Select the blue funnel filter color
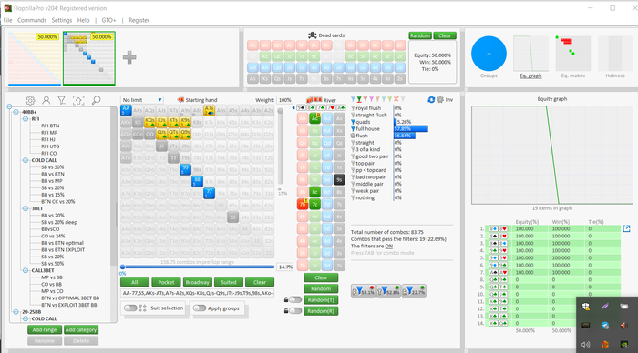 [354, 99]
